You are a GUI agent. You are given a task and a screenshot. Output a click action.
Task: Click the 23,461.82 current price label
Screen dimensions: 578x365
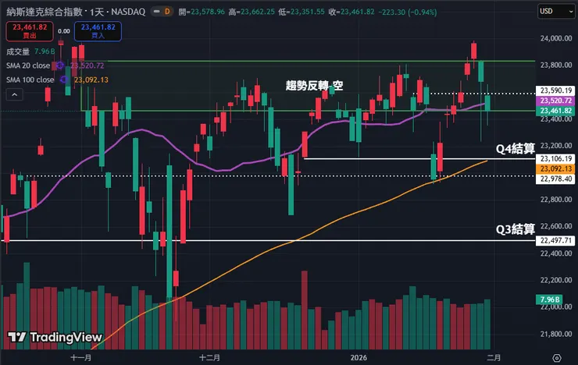click(x=556, y=112)
